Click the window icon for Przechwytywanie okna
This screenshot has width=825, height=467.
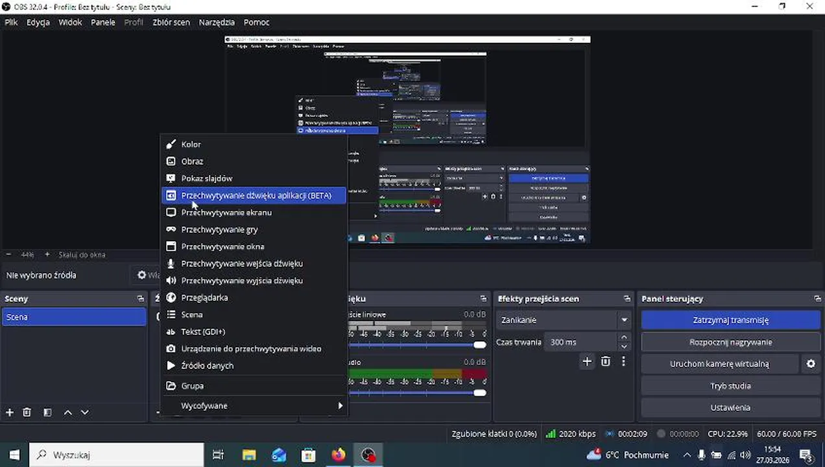click(x=171, y=246)
